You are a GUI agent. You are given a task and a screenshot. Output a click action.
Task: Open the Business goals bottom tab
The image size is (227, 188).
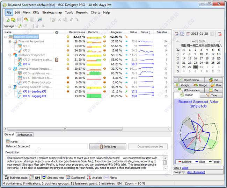[16, 178]
